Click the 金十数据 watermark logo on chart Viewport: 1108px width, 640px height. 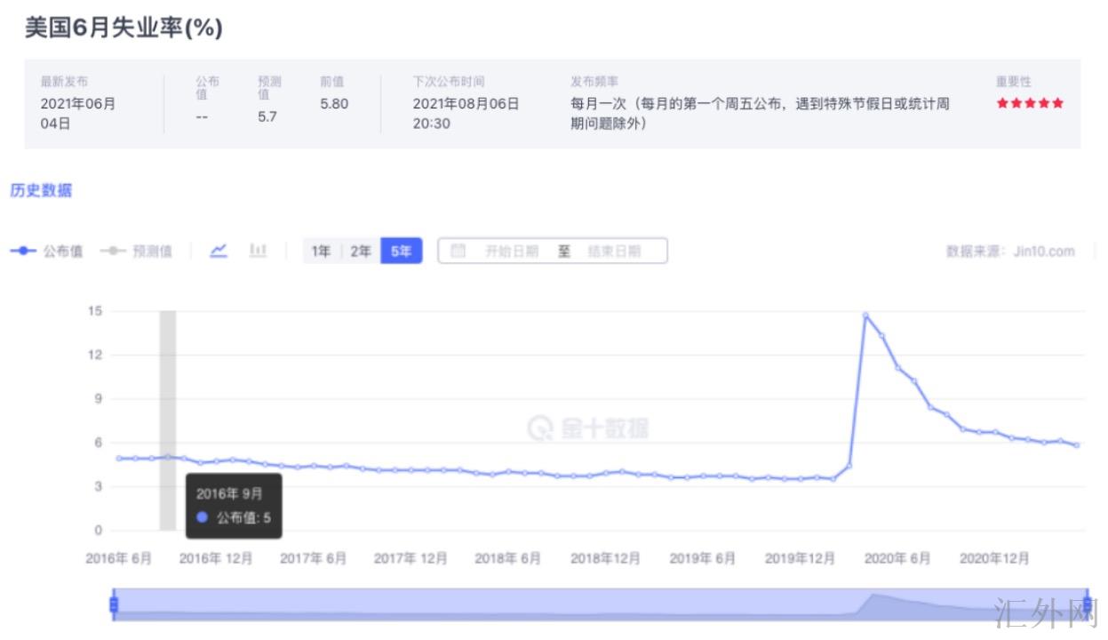(x=587, y=428)
